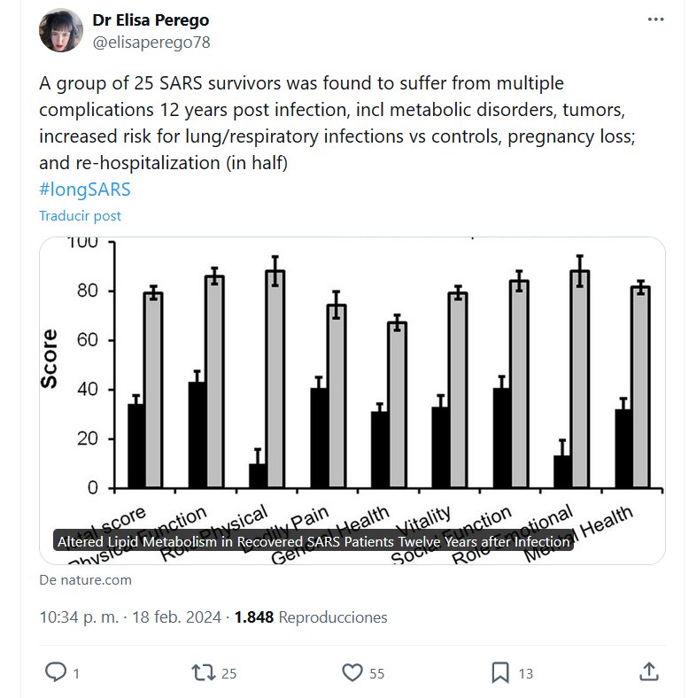Click the Altered Lipid Metabolism article caption
The width and height of the screenshot is (689, 698).
coord(314,541)
